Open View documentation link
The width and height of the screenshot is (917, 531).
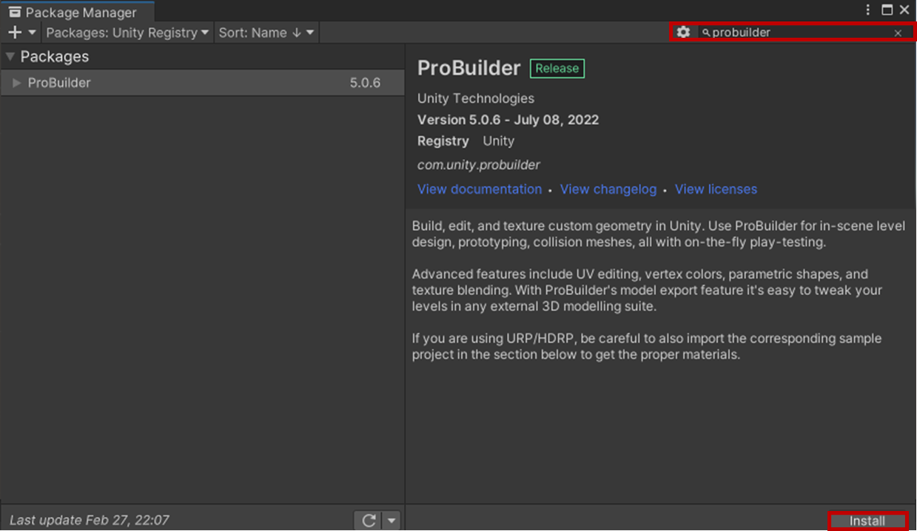[480, 189]
